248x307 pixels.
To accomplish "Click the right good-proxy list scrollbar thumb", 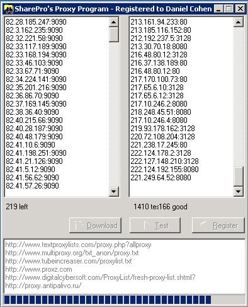I will click(x=239, y=177).
